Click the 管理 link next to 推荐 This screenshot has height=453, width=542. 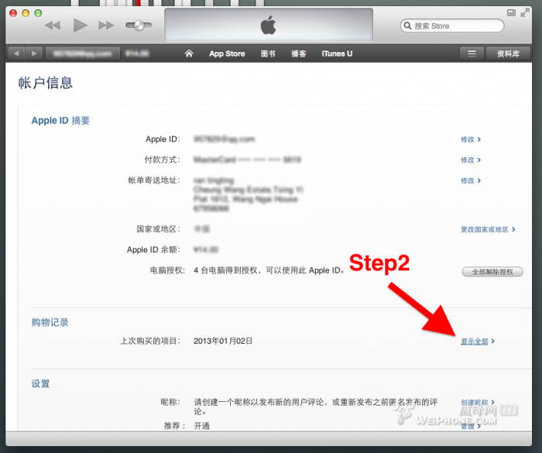coord(471,426)
